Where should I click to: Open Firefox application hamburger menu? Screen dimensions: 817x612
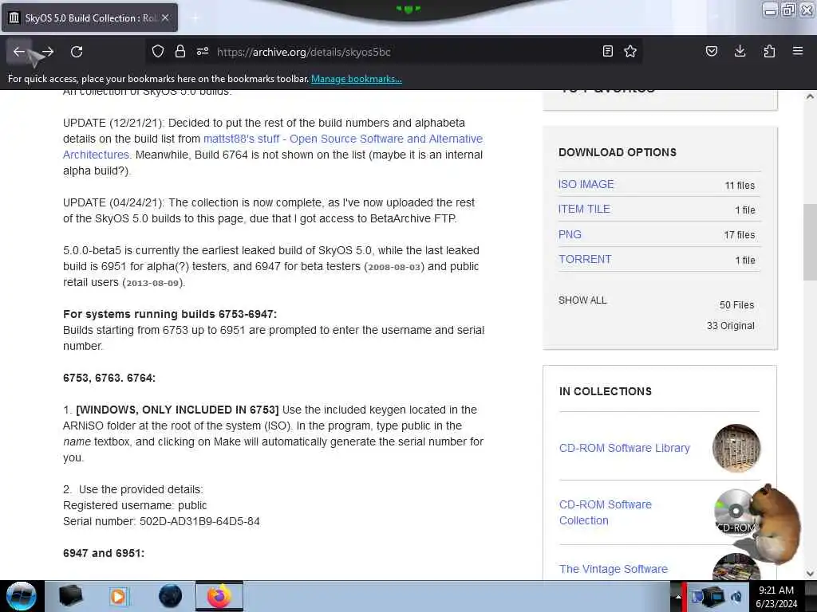point(798,51)
